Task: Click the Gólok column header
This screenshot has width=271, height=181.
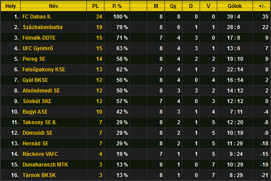Action: [x=235, y=6]
